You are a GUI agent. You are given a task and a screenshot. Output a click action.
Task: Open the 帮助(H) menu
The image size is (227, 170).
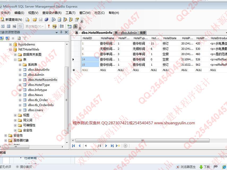[114, 13]
